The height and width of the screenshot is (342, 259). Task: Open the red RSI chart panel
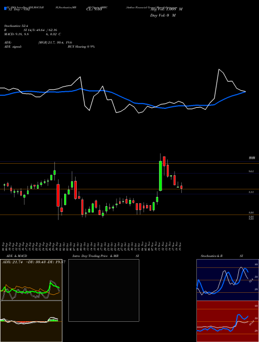point(227,321)
